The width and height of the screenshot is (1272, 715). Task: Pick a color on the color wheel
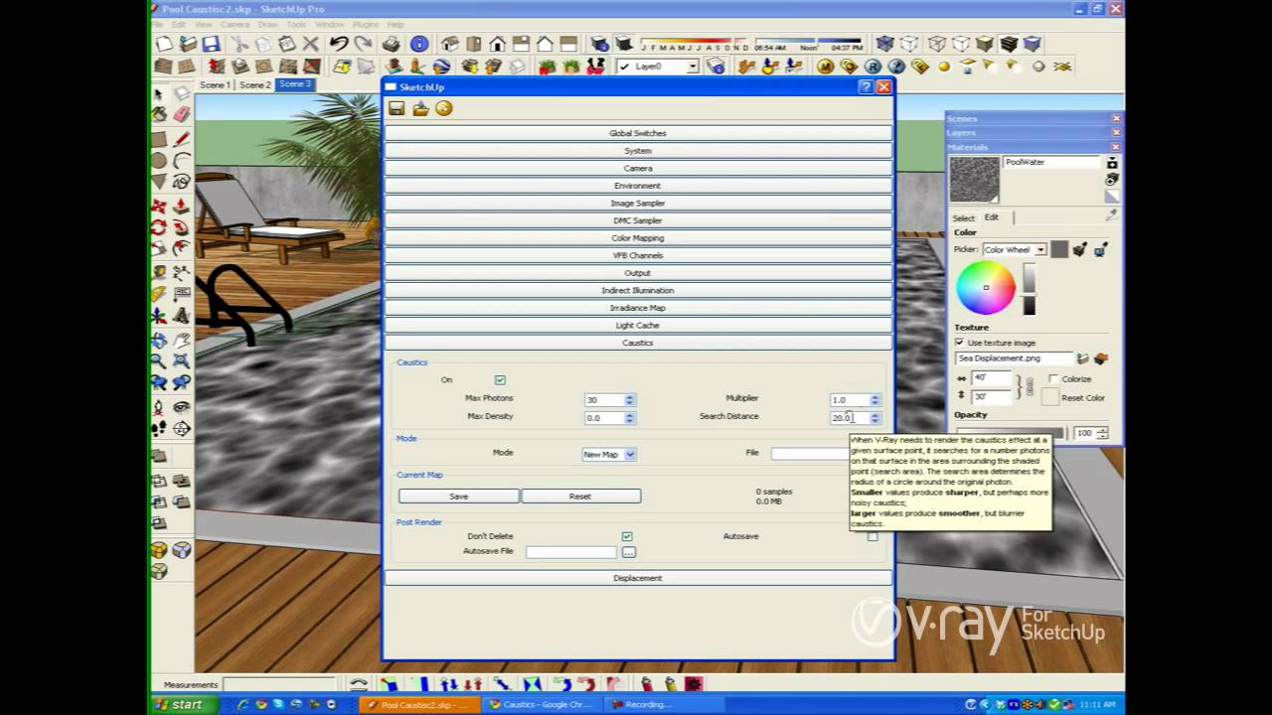tap(986, 287)
